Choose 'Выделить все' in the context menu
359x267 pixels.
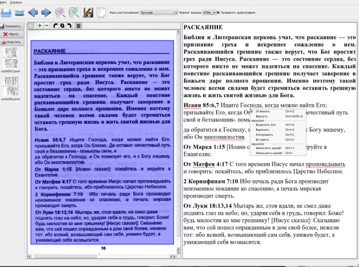coord(265,125)
